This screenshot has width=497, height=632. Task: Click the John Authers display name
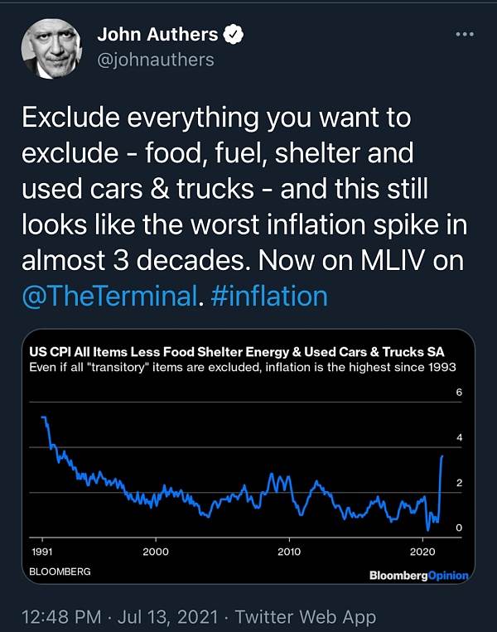click(x=157, y=34)
